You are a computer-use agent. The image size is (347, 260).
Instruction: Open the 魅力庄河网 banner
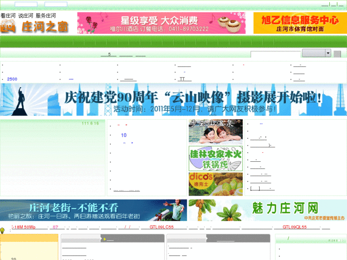pyautogui.click(x=268, y=210)
